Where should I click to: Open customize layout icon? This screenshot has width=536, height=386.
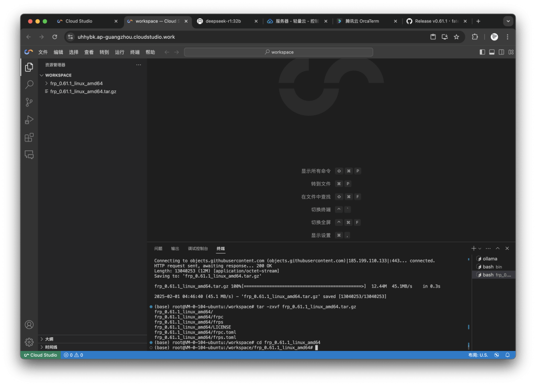pyautogui.click(x=511, y=52)
